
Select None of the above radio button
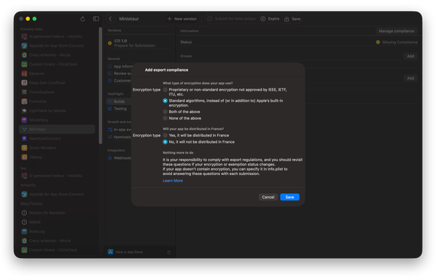point(166,118)
